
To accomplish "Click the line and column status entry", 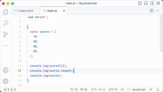I will (x=79, y=89).
